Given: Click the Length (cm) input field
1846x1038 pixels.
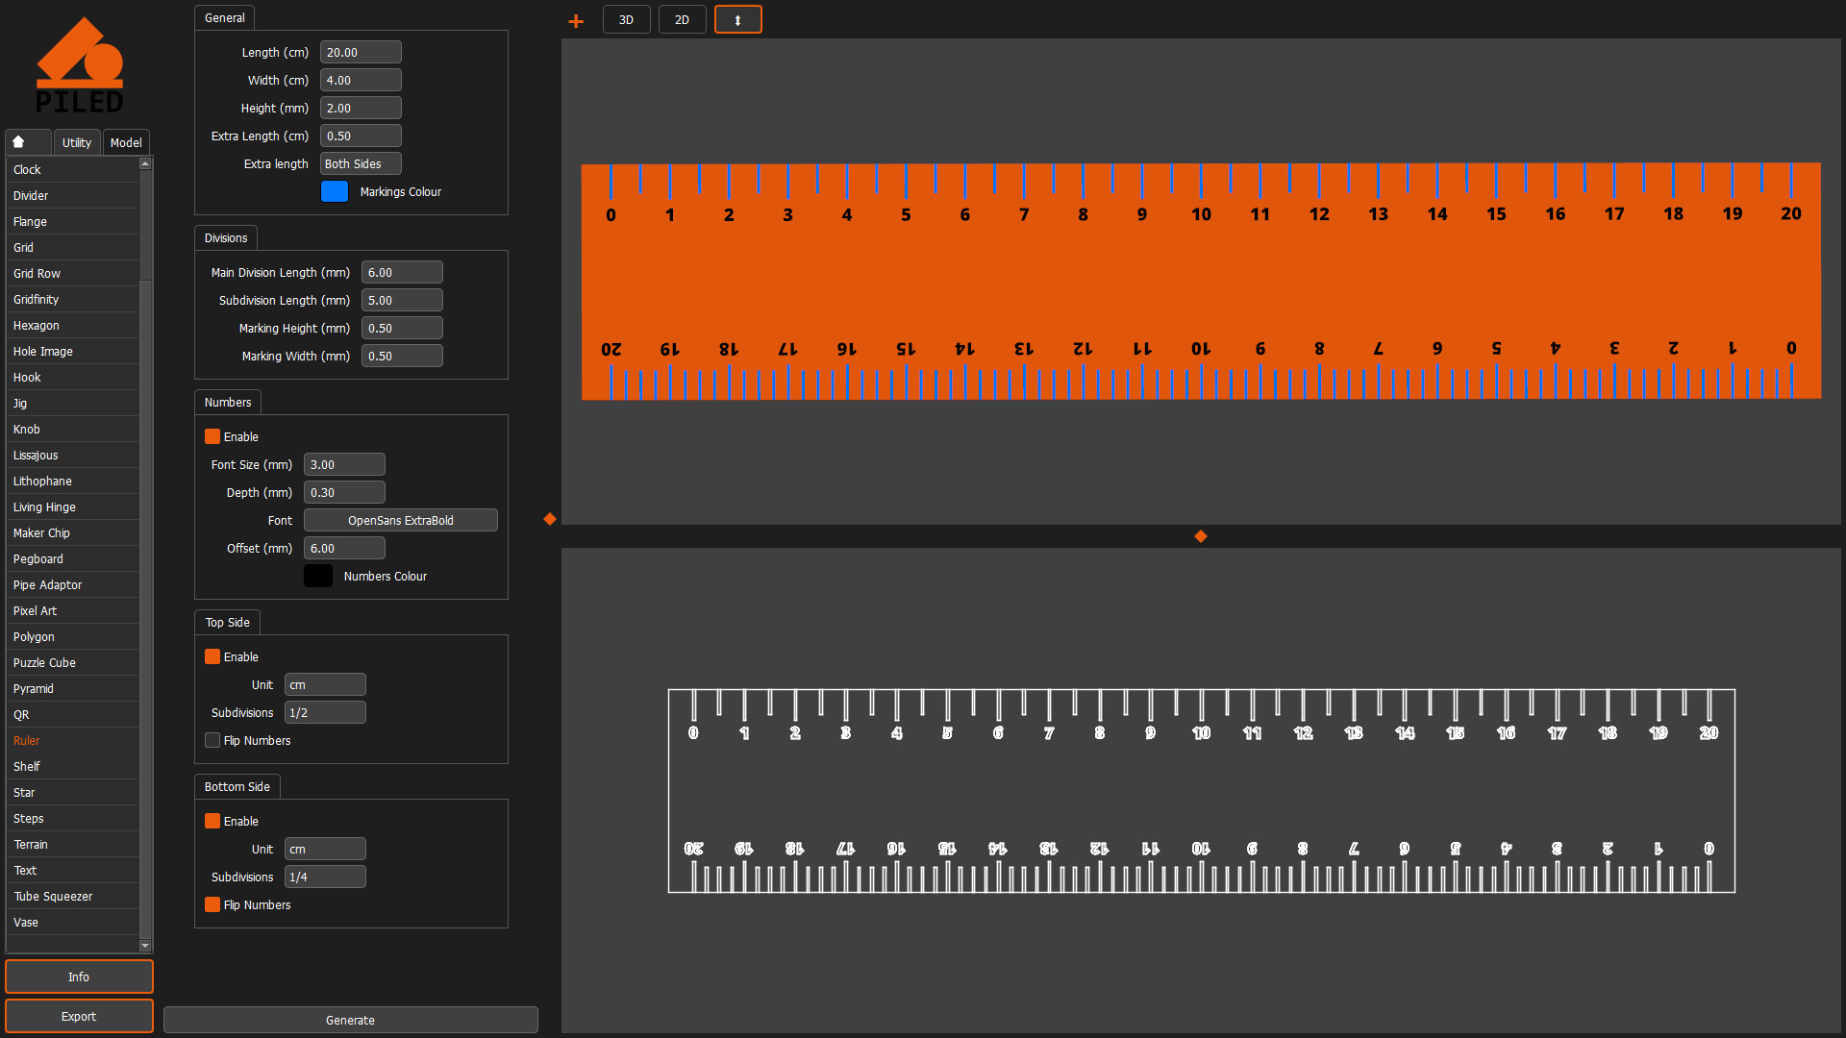Looking at the screenshot, I should [361, 52].
